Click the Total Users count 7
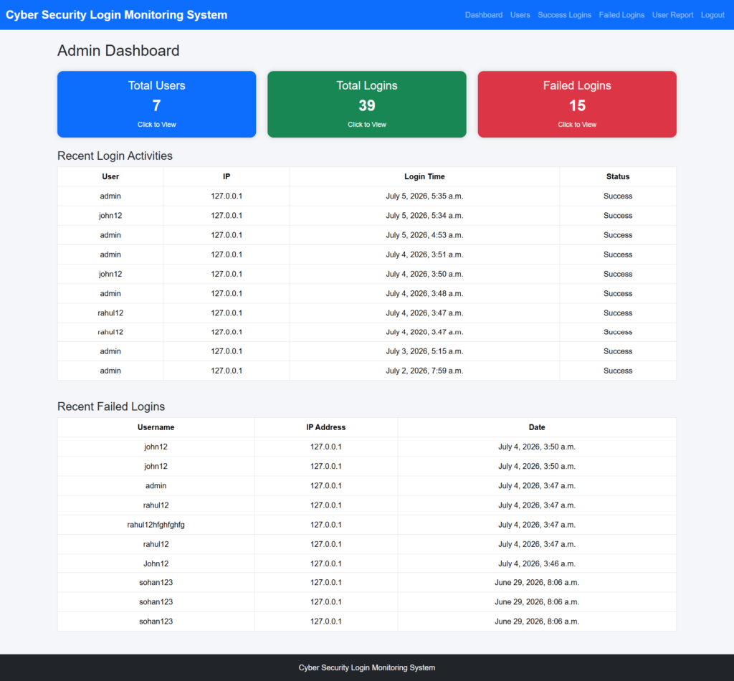This screenshot has width=734, height=681. point(156,105)
